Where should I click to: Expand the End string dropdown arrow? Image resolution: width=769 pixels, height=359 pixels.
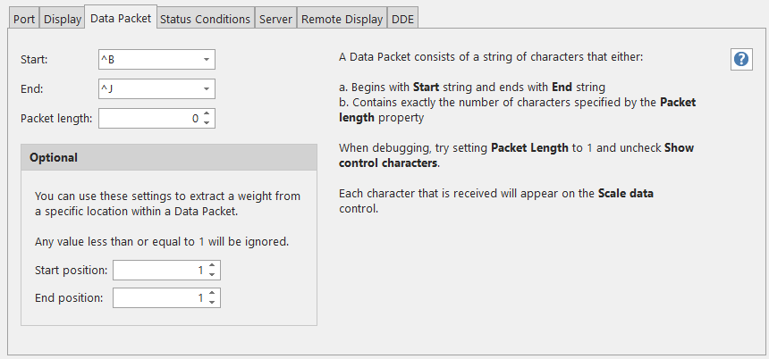point(207,89)
